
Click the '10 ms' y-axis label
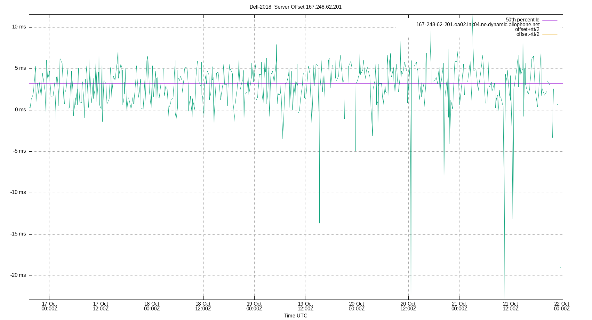19,27
